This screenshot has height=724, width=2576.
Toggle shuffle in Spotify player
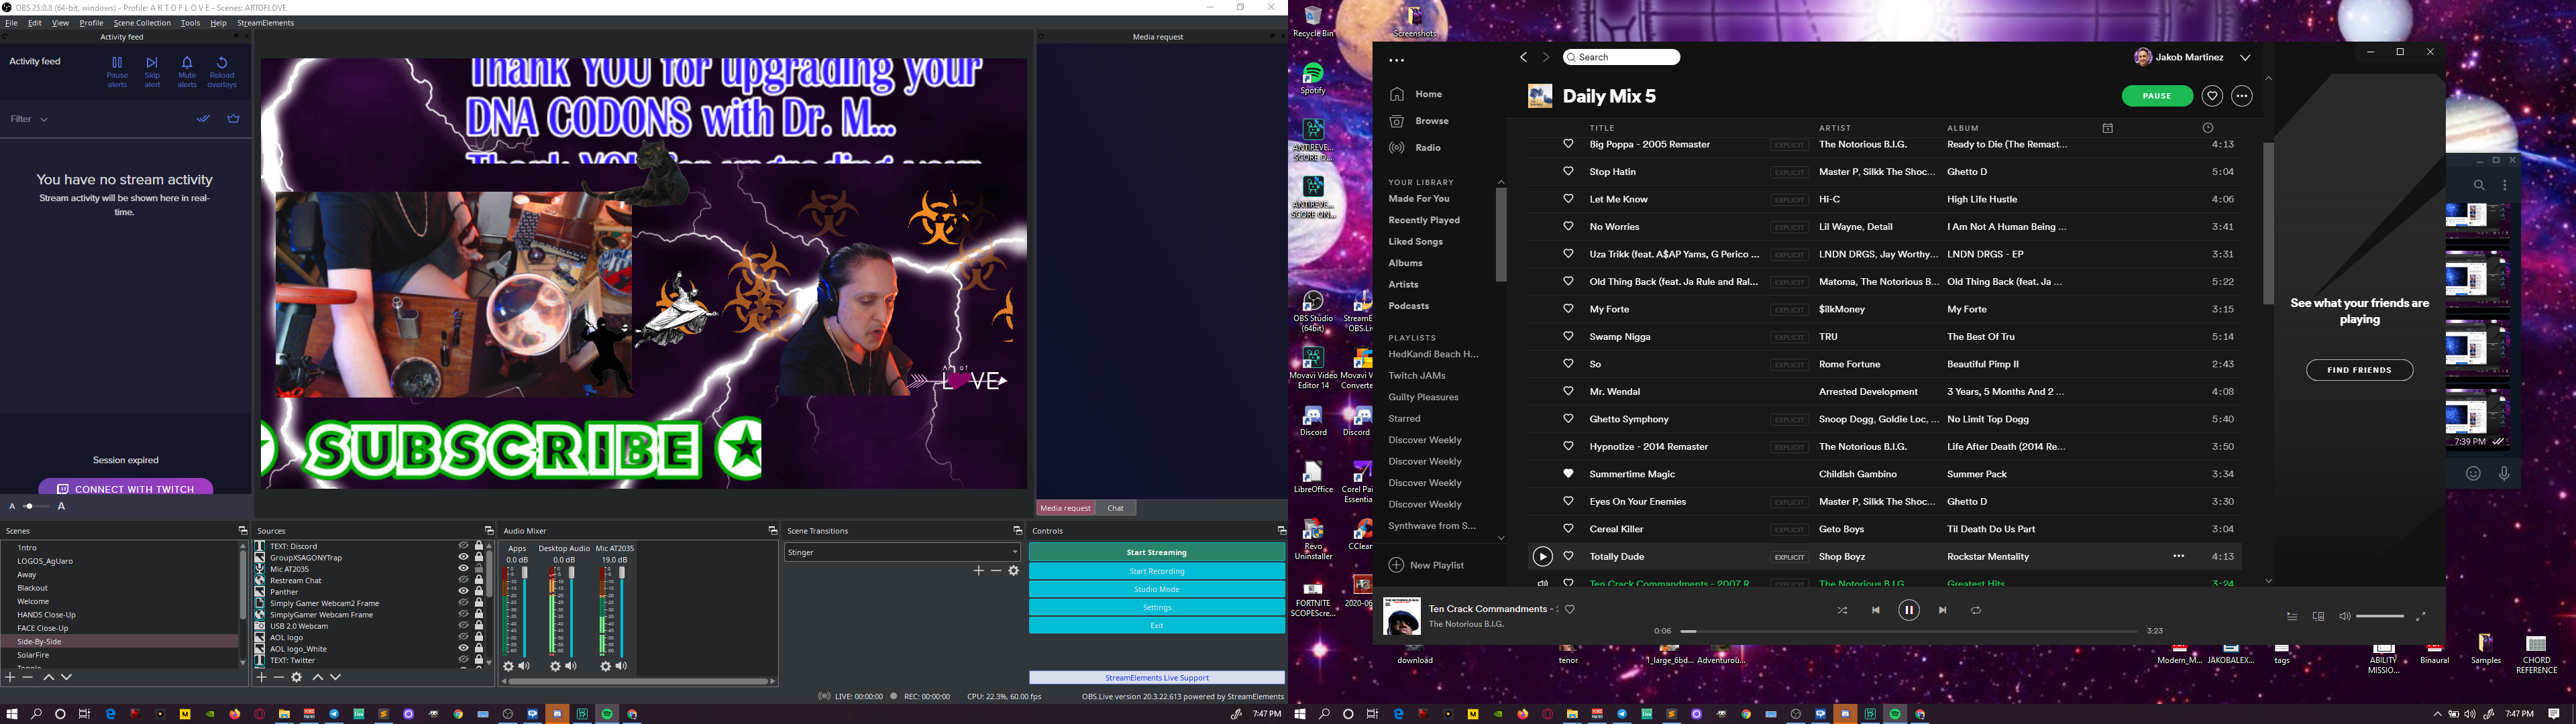(1842, 610)
